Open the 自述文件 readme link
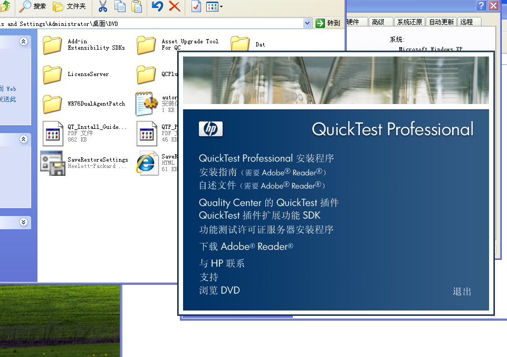Viewport: 507px width, 357px height. click(x=262, y=185)
